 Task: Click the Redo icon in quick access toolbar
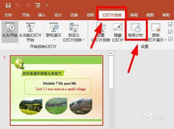(28, 5)
